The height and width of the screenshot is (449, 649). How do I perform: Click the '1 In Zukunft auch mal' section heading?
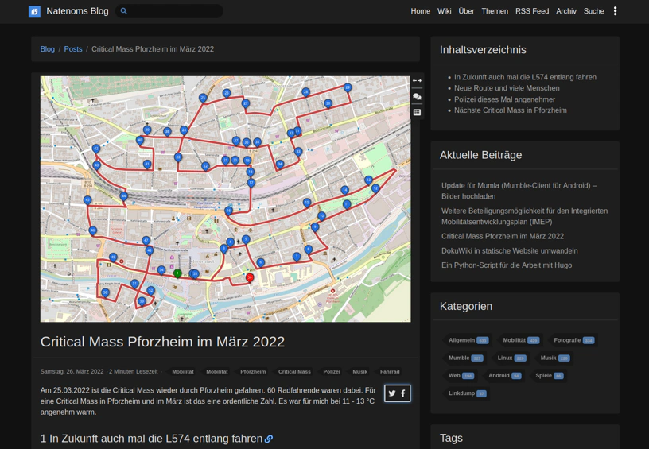click(x=151, y=439)
